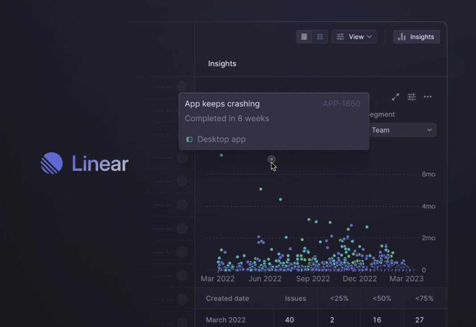Image resolution: width=476 pixels, height=327 pixels.
Task: Click the 6mo axis label
Action: tap(428, 174)
